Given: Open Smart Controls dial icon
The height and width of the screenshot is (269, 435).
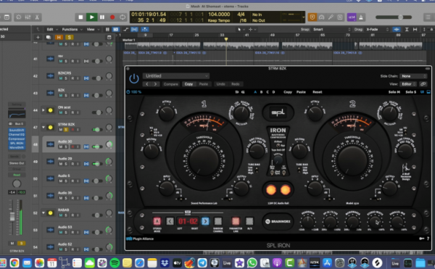Looking at the screenshot, I should [x=19, y=17].
